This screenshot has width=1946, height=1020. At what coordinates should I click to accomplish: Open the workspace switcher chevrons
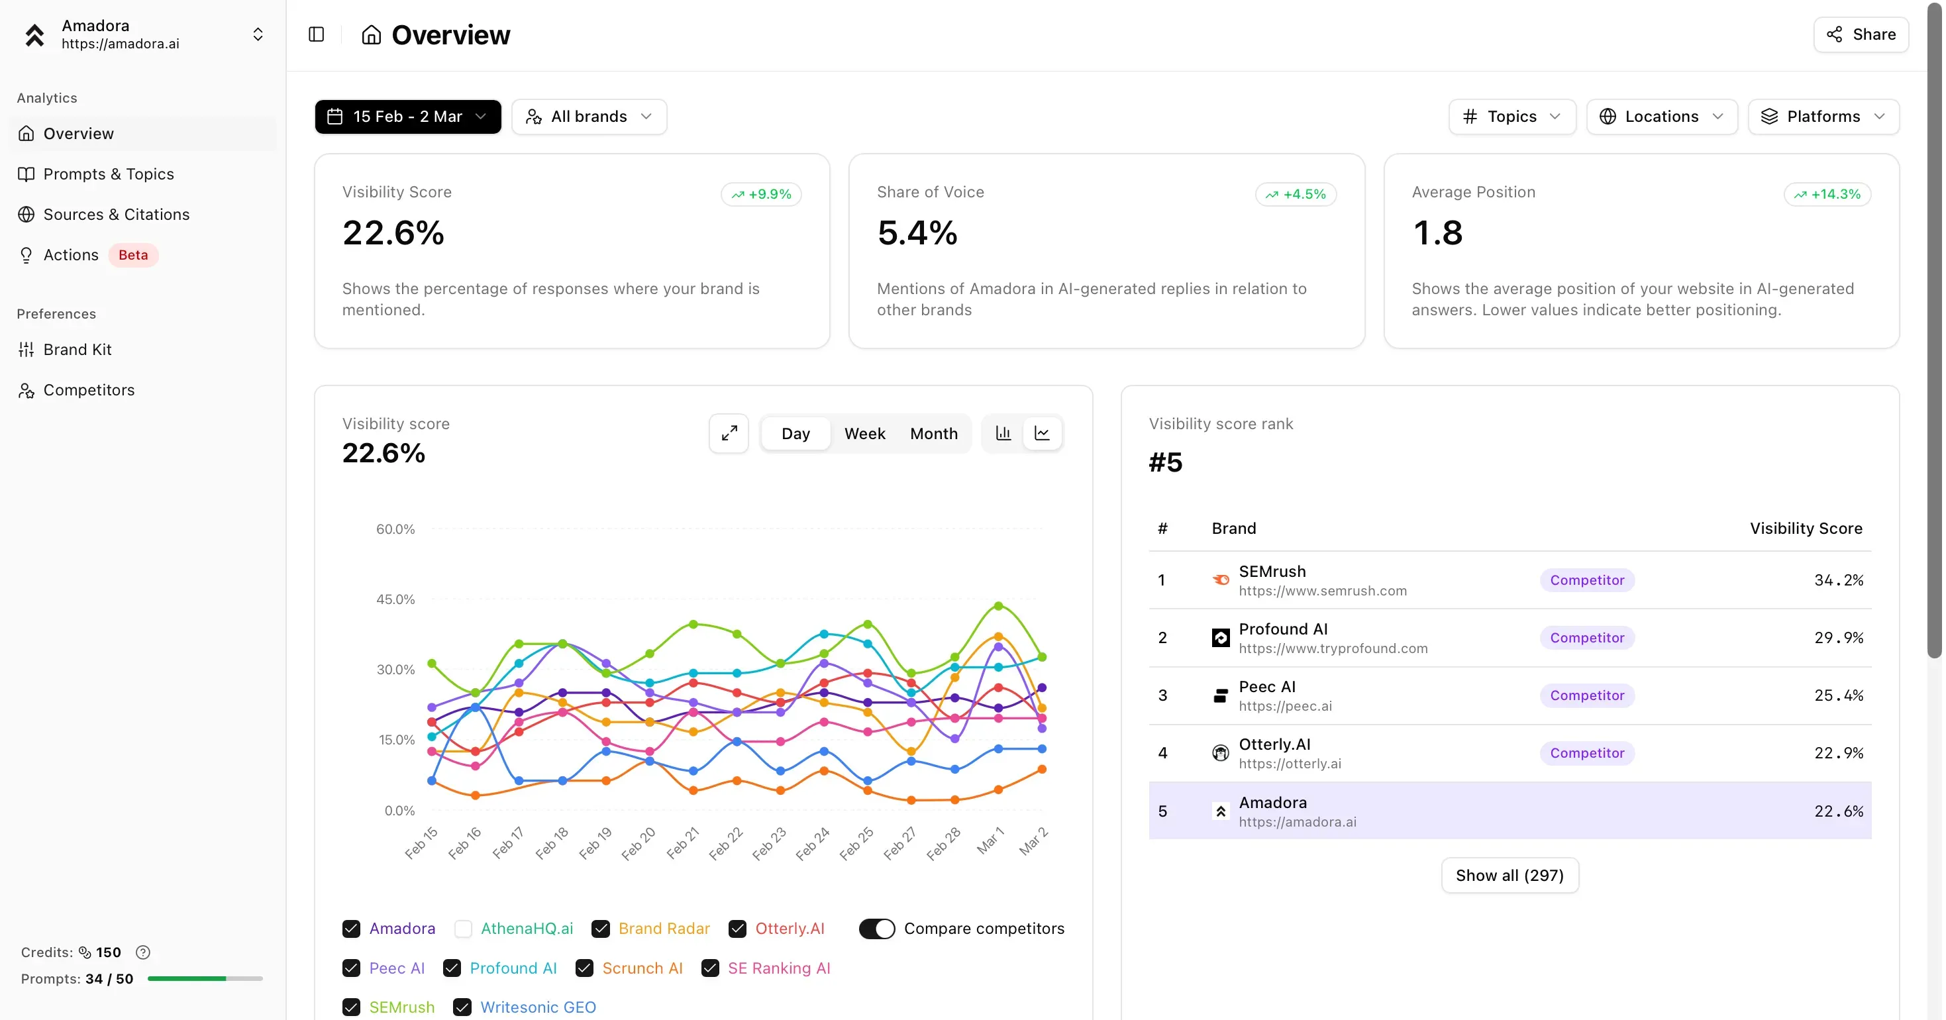258,34
